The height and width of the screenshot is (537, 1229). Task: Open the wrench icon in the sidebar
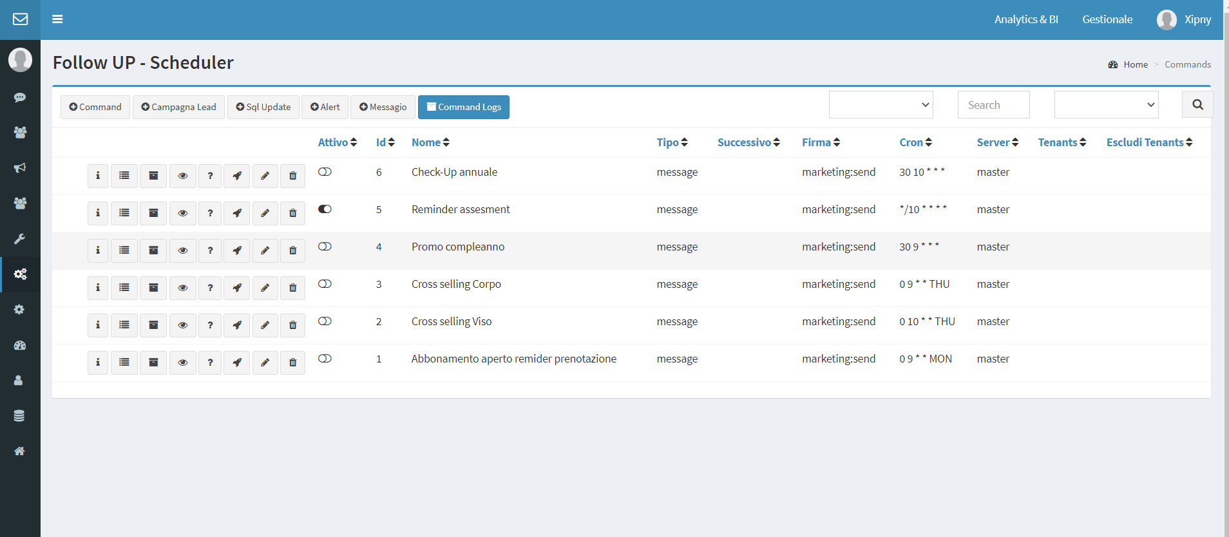20,239
